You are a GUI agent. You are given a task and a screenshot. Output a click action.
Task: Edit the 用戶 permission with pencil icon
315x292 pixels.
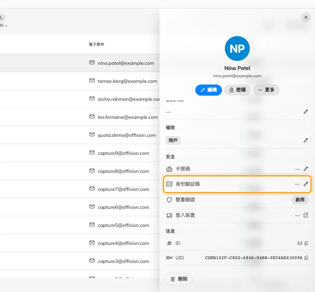306,140
